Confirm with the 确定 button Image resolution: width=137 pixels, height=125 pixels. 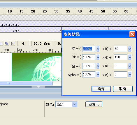(x=101, y=89)
